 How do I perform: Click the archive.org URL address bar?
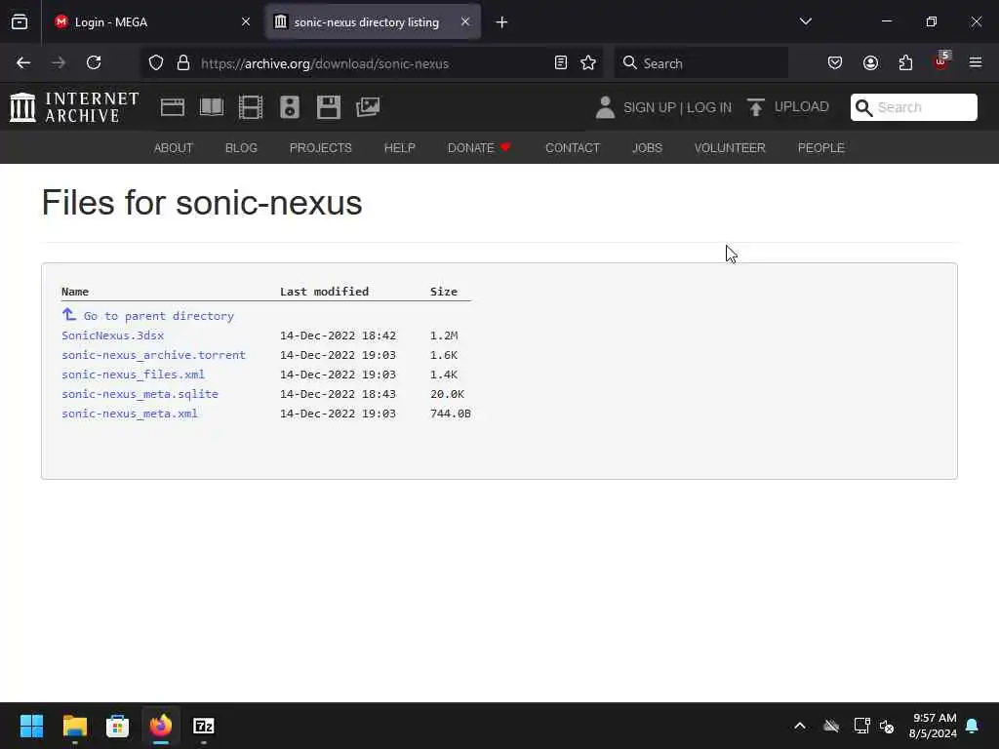[373, 63]
